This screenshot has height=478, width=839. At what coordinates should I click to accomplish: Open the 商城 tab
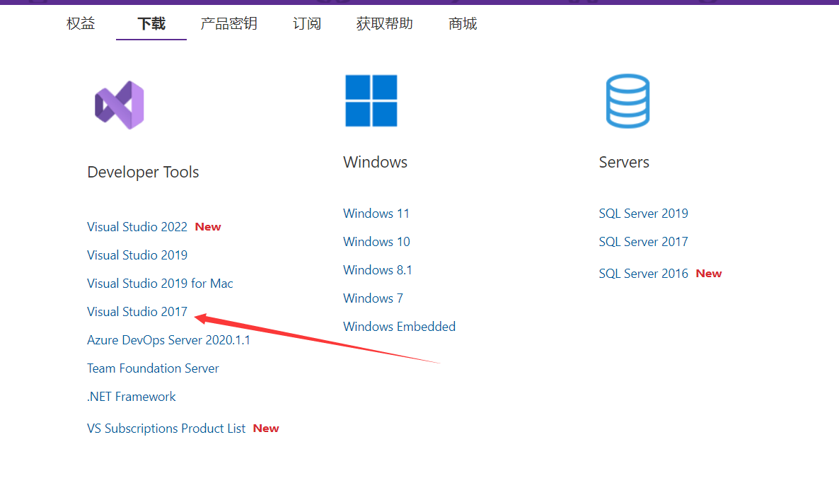click(x=463, y=23)
